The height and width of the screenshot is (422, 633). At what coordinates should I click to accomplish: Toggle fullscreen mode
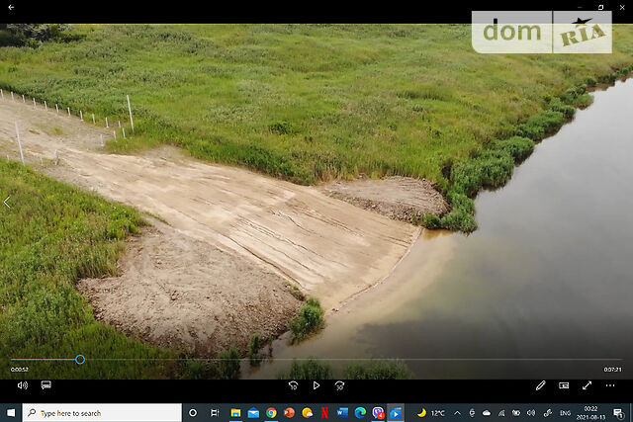coord(587,385)
